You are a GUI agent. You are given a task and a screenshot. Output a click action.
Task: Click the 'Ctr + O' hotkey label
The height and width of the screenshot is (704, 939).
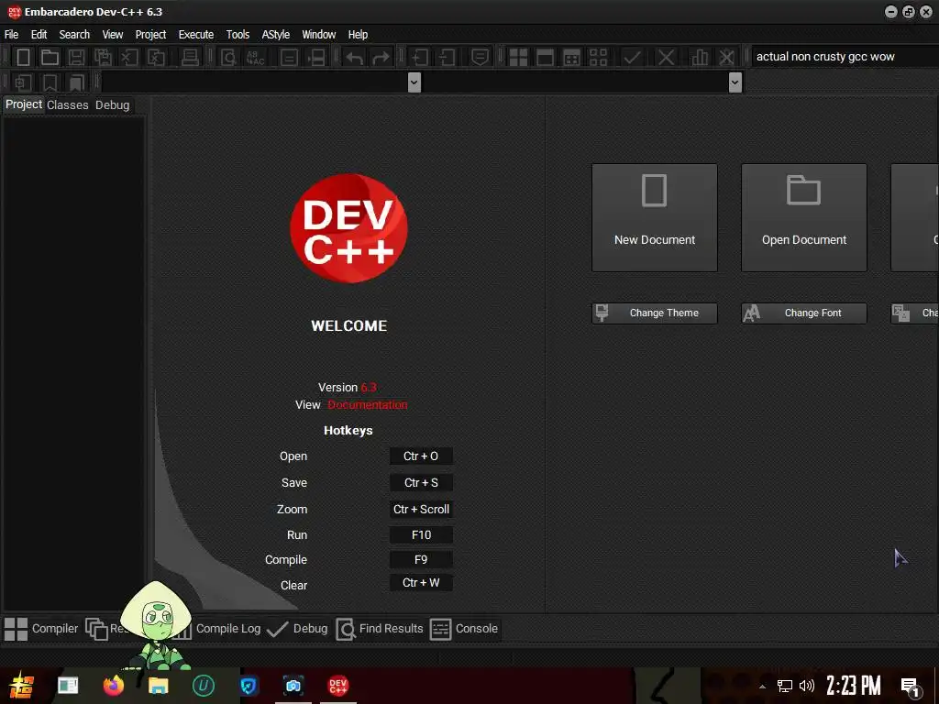421,456
